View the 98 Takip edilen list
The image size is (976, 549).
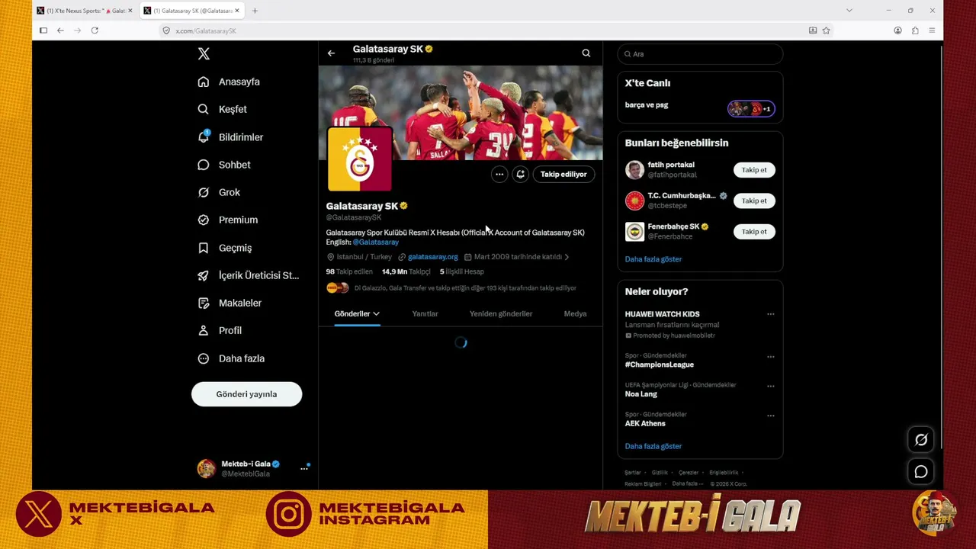pos(349,271)
